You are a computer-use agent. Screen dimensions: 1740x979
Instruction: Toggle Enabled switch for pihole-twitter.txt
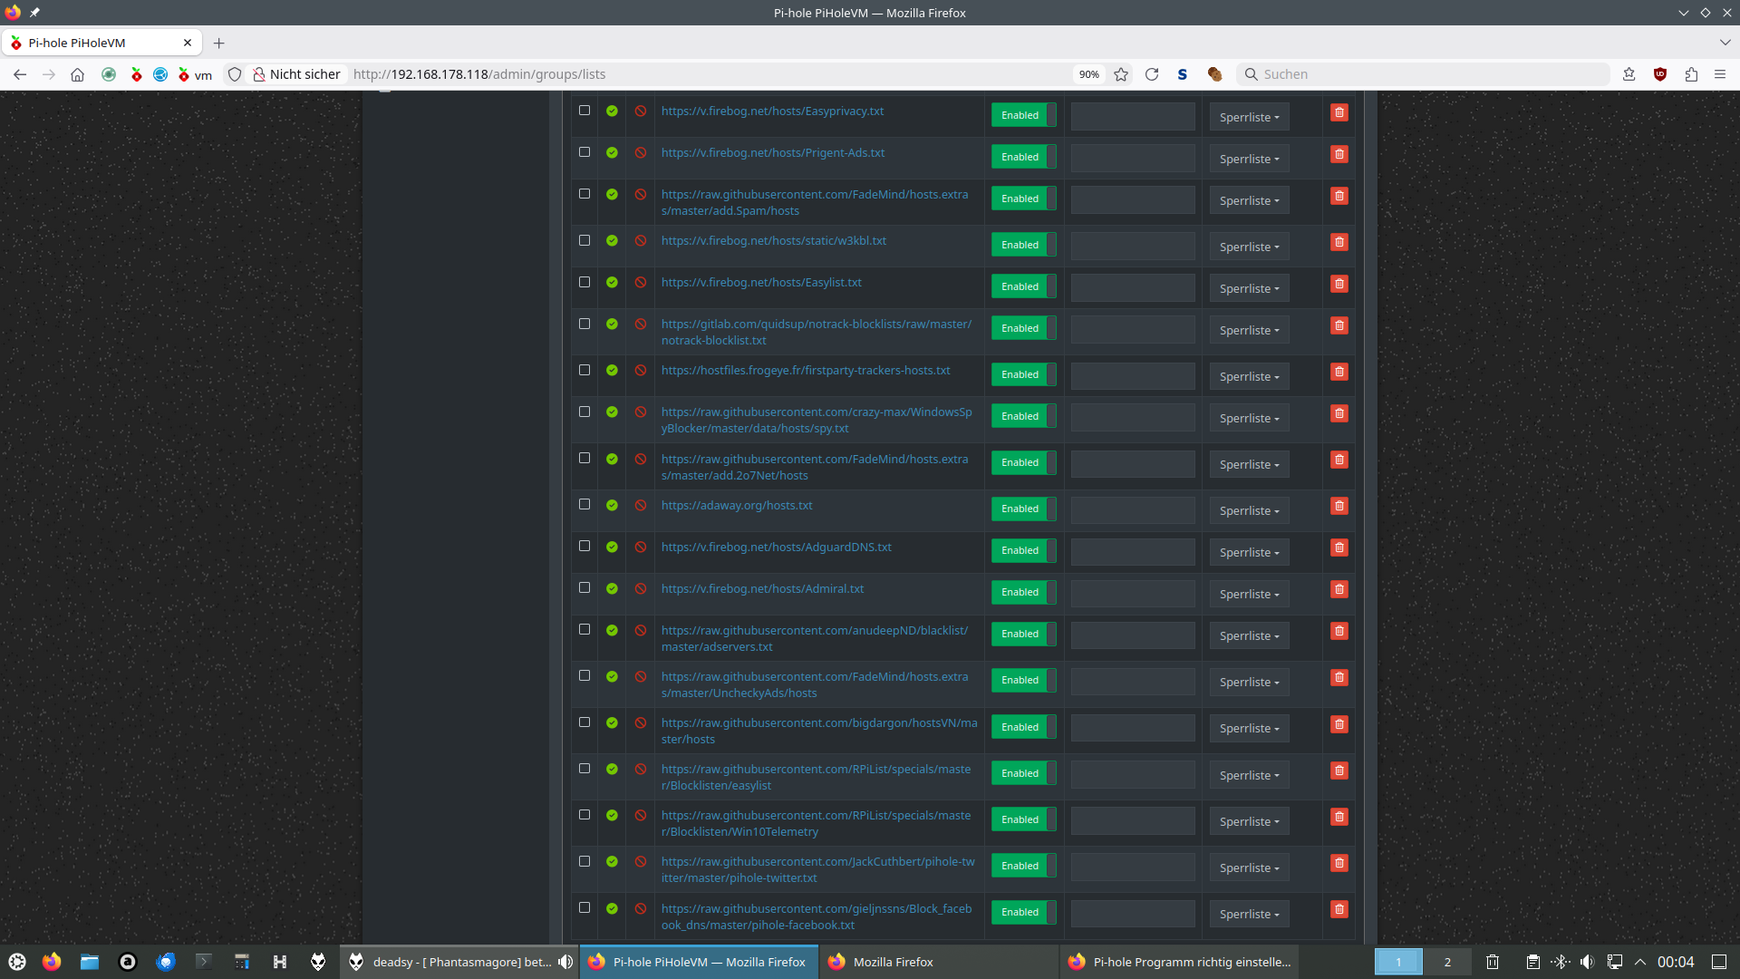coord(1023,866)
